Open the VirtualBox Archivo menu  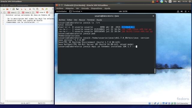[60, 8]
